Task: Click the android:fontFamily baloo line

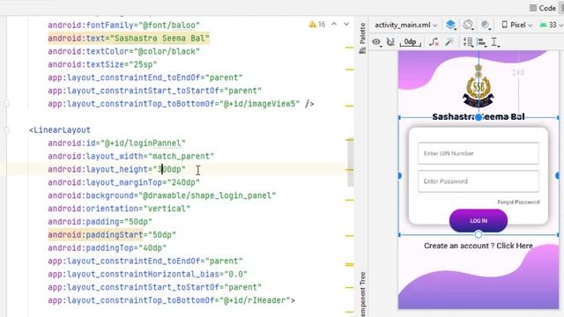Action: click(123, 26)
